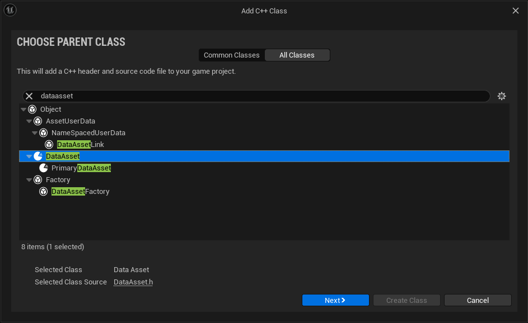Screen dimensions: 528x323
Task: Click the 'Data Asset' selected class value
Action: (132, 269)
